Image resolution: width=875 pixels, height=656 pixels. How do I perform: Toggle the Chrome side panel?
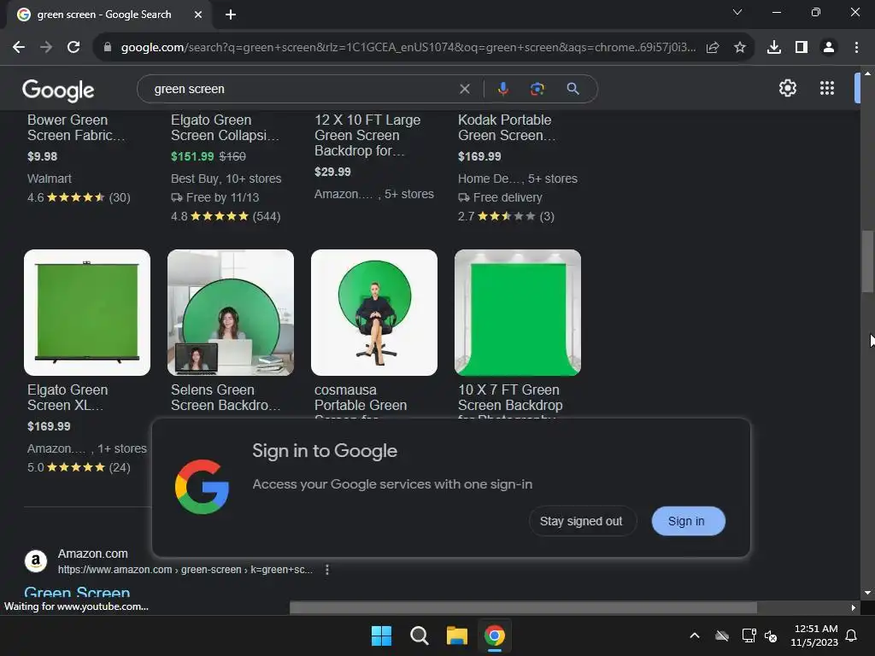(x=802, y=48)
